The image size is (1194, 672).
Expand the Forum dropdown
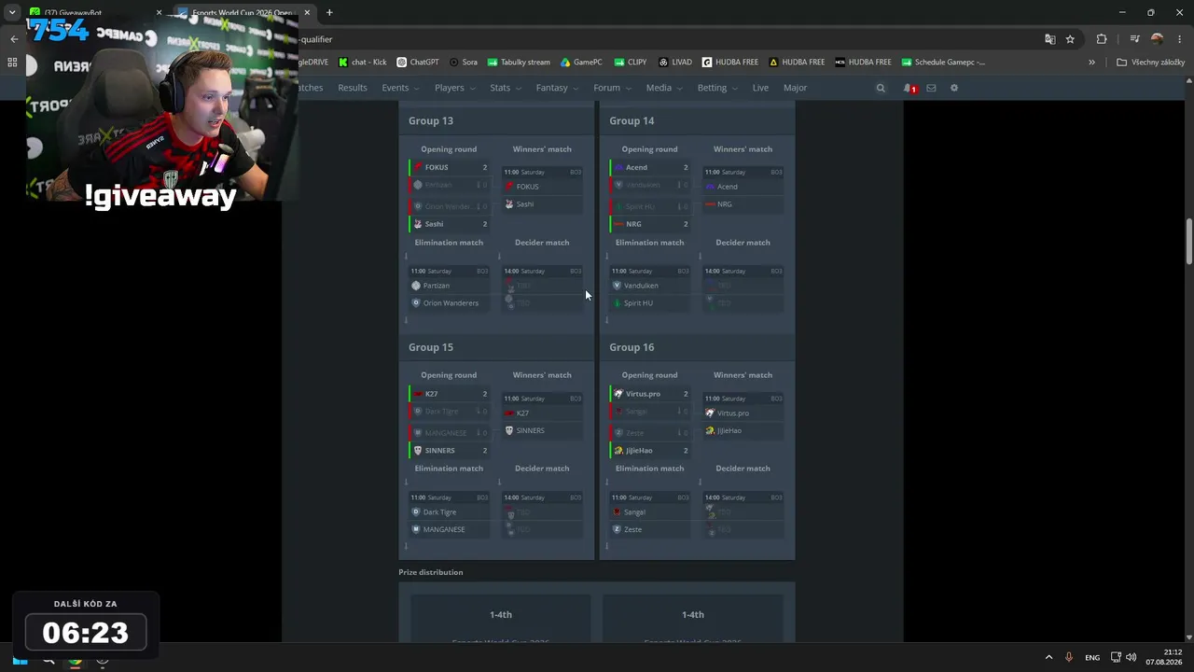coord(612,88)
